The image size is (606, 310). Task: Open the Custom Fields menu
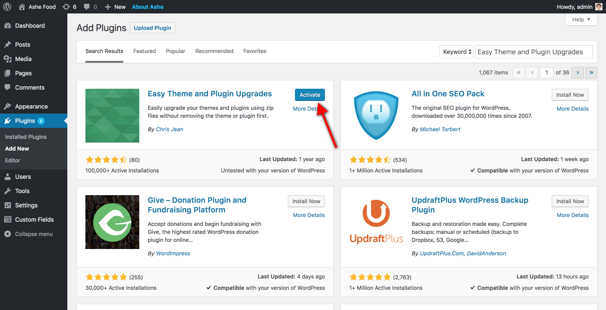[34, 220]
